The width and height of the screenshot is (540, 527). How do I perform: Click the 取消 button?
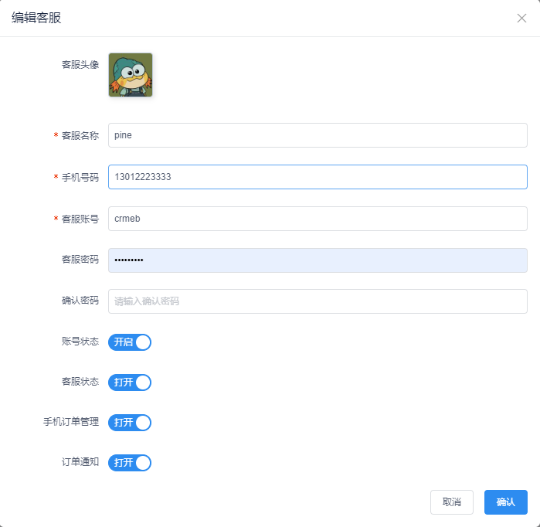pyautogui.click(x=451, y=502)
